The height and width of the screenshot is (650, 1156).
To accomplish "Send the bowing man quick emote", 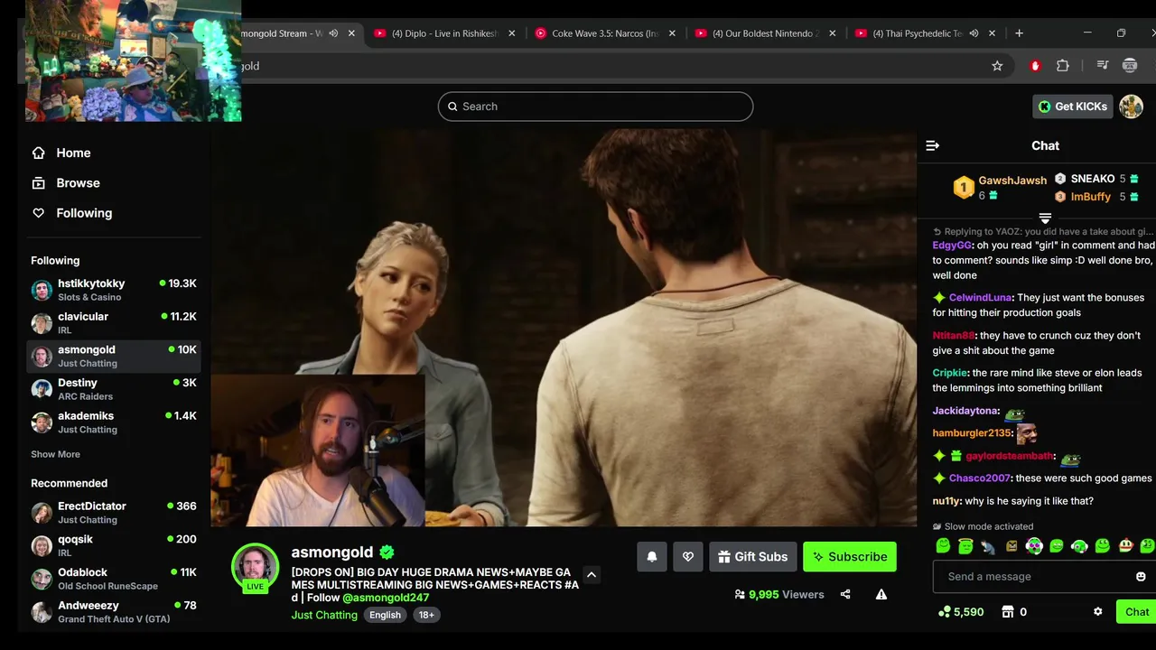I will [x=988, y=545].
